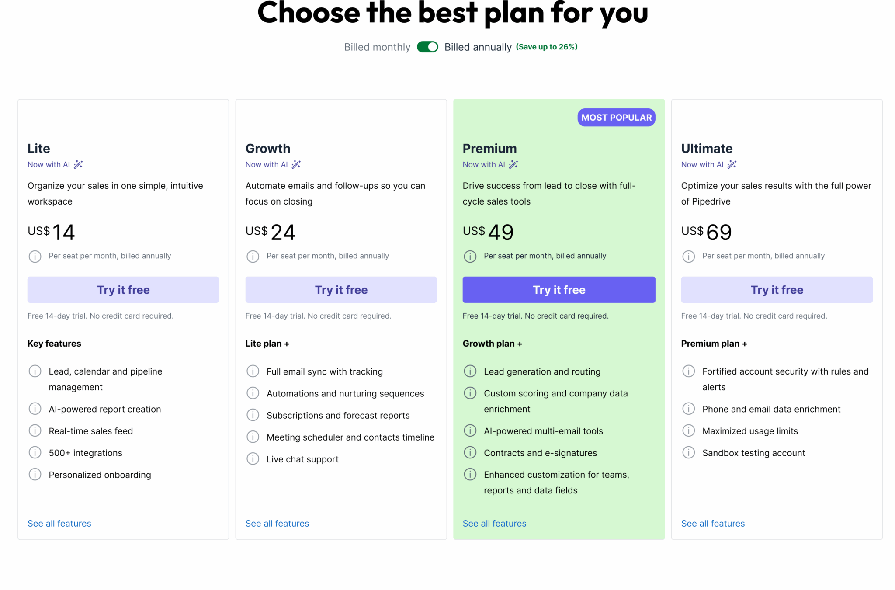Image resolution: width=895 pixels, height=590 pixels.
Task: Click the Billed monthly label
Action: tap(377, 47)
